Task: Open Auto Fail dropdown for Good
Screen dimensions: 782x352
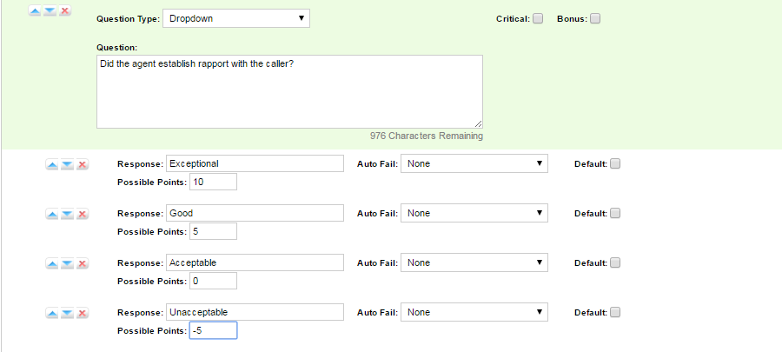Action: pos(474,213)
